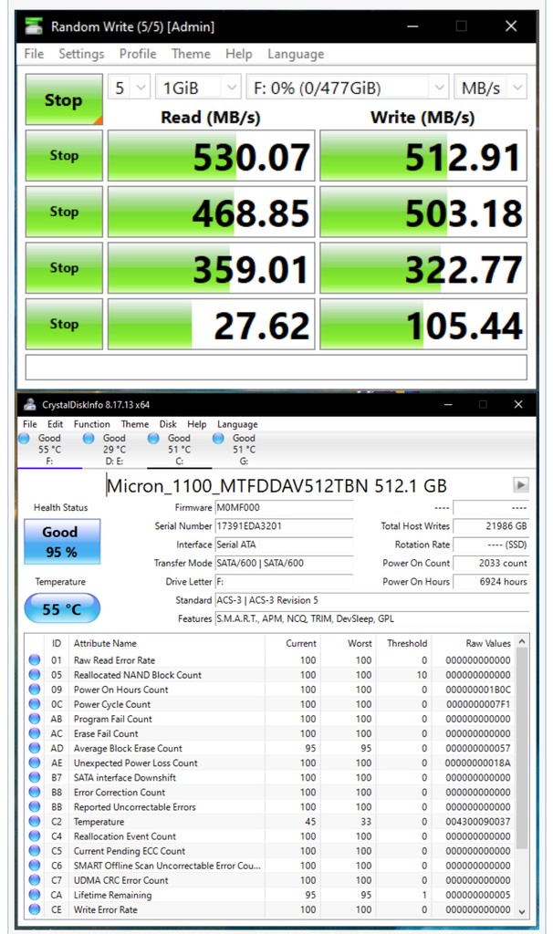Open the drive selector showing F: 0%
Image resolution: width=553 pixels, height=934 pixels.
tap(348, 88)
